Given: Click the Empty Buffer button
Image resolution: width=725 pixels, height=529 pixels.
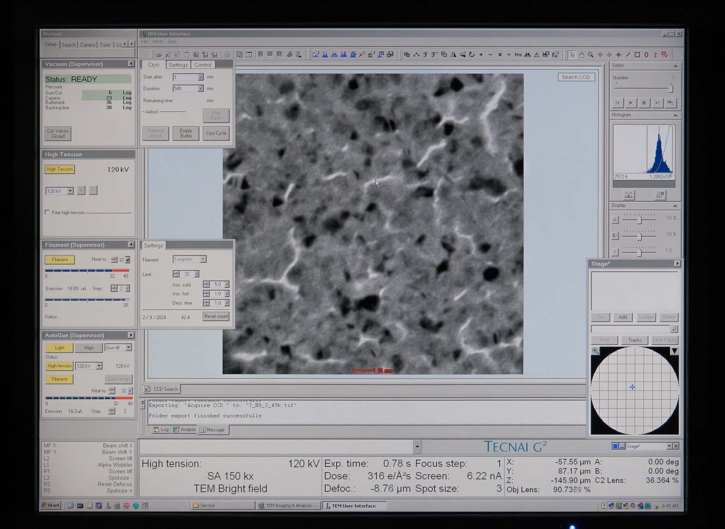Looking at the screenshot, I should pos(186,133).
